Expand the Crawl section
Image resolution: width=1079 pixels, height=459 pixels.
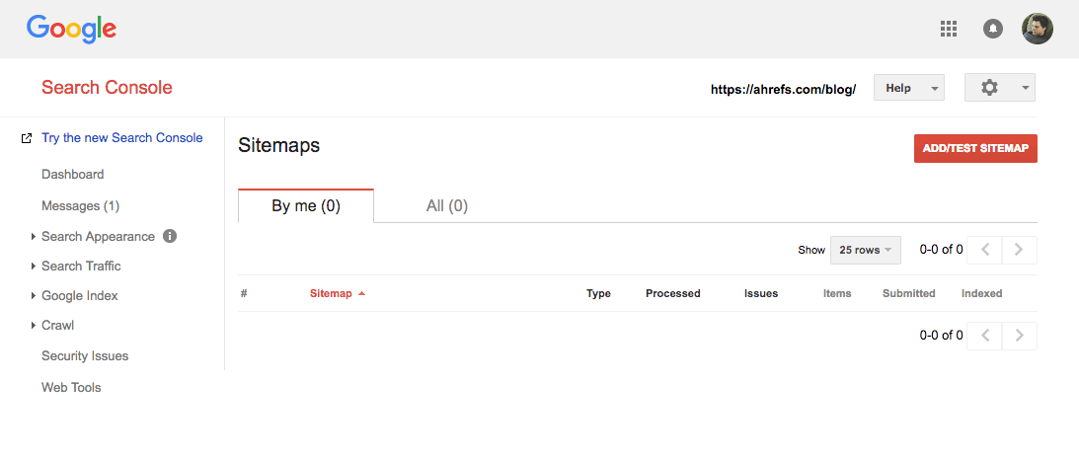pyautogui.click(x=57, y=325)
